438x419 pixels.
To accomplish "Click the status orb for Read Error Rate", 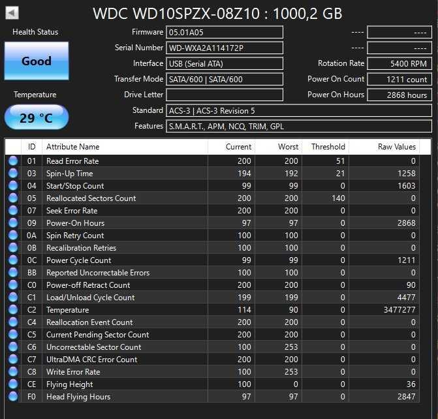I will (13, 161).
